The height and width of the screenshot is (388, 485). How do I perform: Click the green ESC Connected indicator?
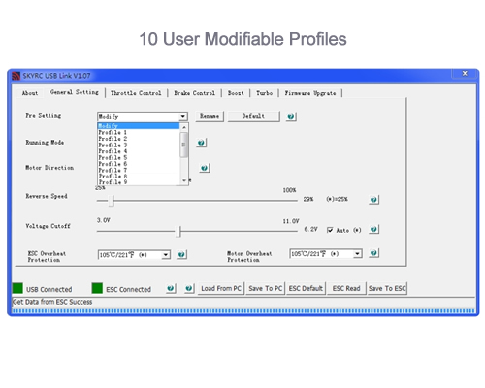point(97,288)
